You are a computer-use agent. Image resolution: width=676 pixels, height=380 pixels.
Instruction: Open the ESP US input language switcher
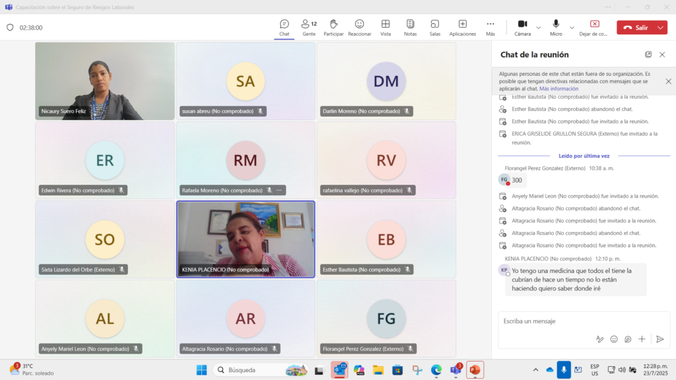[595, 369]
